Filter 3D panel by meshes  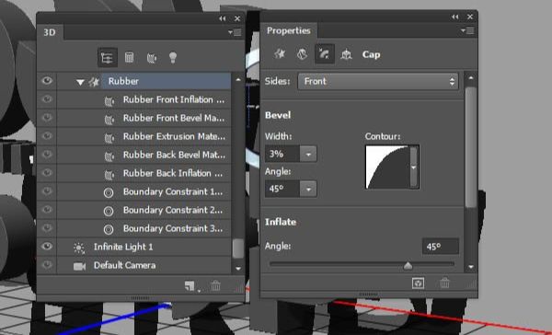click(x=129, y=57)
